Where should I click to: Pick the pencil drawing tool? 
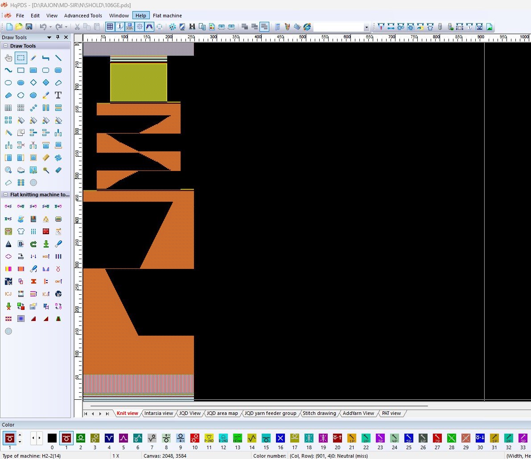coord(33,58)
